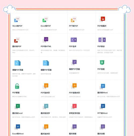The image size is (134, 136).
Task: Open the 图片转PDF tool icon
Action: coord(17,40)
